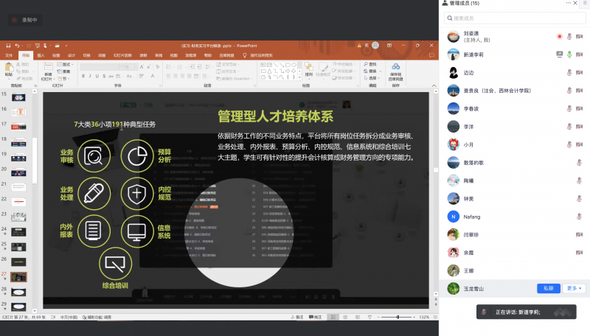Expand the 更多 dropdown for 玉龙雪山
590x336 pixels.
575,288
